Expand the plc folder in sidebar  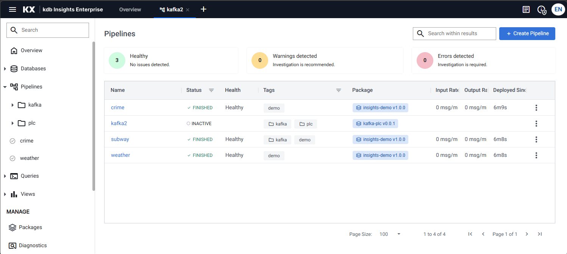[x=12, y=123]
